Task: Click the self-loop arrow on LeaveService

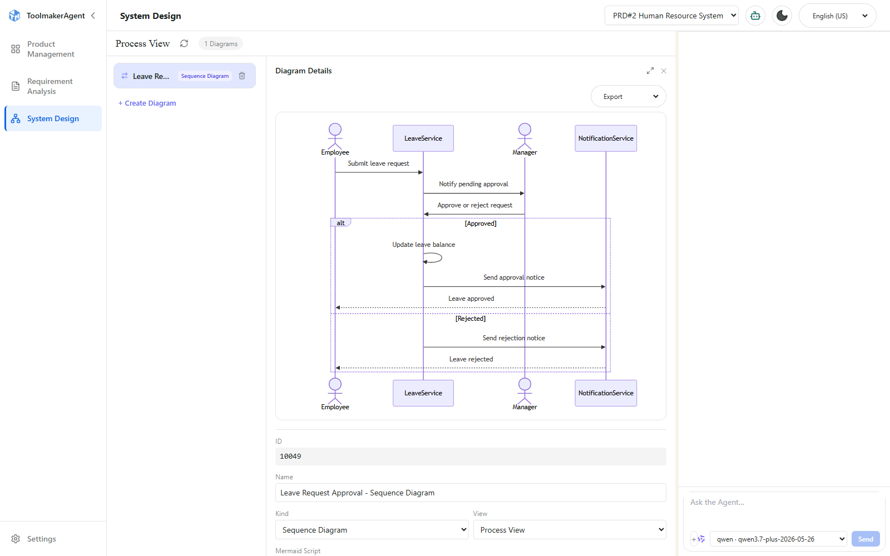Action: (x=433, y=258)
